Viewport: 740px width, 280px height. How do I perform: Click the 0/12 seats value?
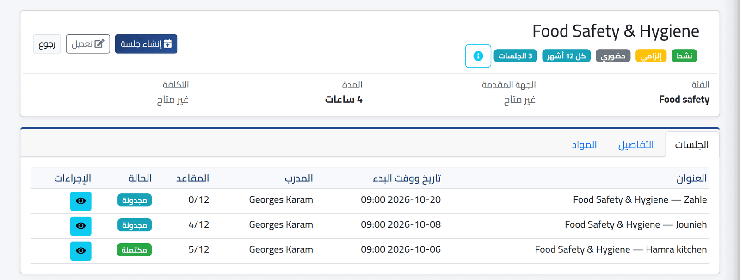pos(199,200)
